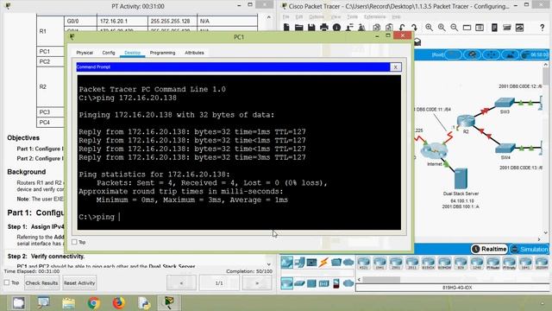Click the New file icon in Packet Tracer toolbar
Screen dimensions: 552x311
coord(286,28)
